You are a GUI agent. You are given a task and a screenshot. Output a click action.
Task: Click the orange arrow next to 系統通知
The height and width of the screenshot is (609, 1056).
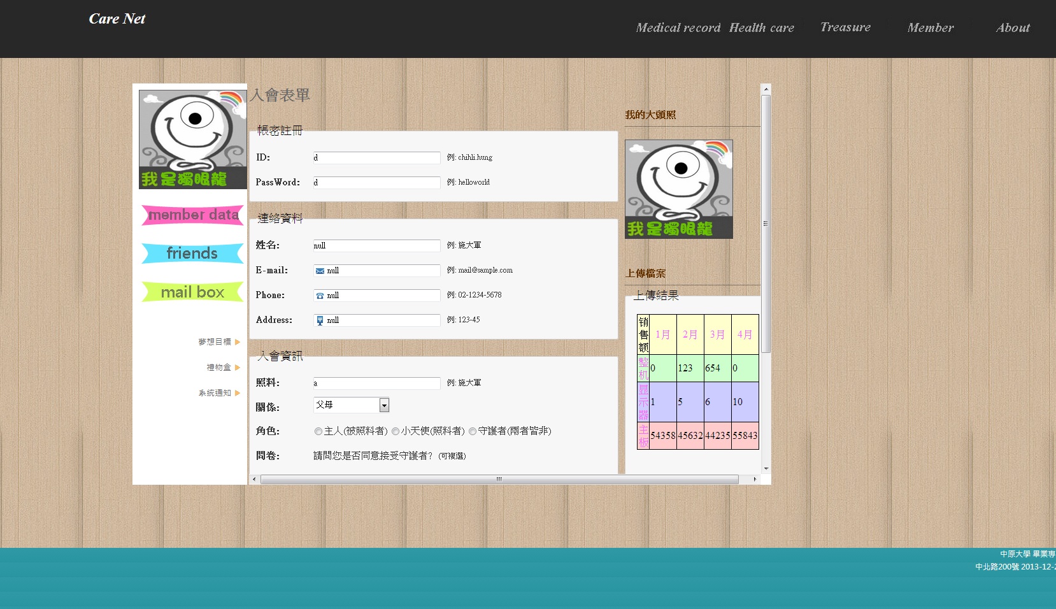(x=238, y=393)
